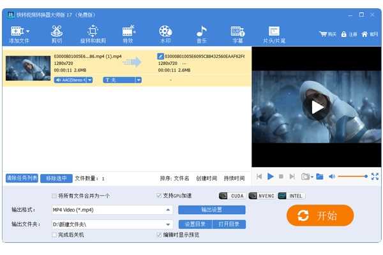
Task: Open Rotate and Crop tool (旋转和裁剪)
Action: click(x=93, y=34)
